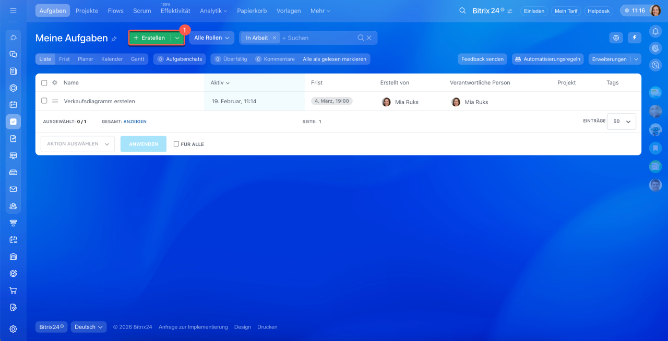668x341 pixels.
Task: Open the sidebar settings gear at bottom left
Action: pos(14,329)
